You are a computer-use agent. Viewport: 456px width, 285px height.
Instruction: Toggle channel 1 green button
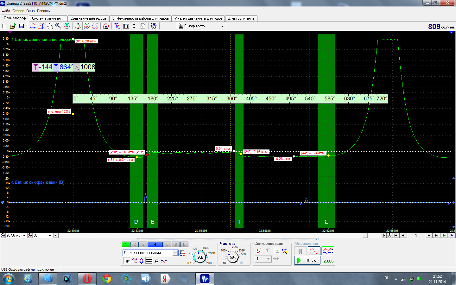pyautogui.click(x=126, y=244)
